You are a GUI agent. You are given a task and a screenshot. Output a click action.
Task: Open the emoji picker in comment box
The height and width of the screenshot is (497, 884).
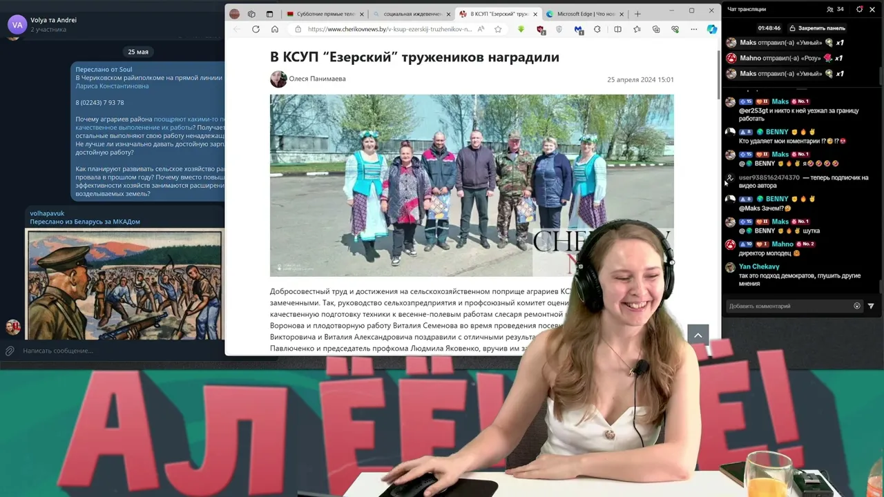tap(857, 306)
